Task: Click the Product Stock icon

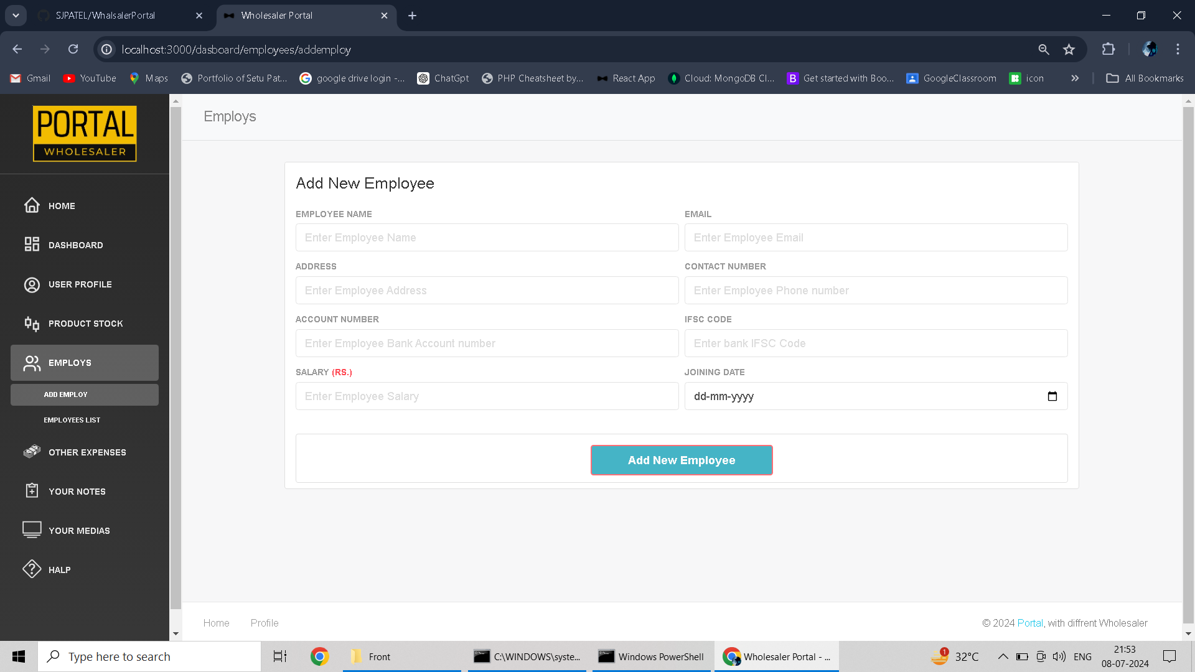Action: 32,324
